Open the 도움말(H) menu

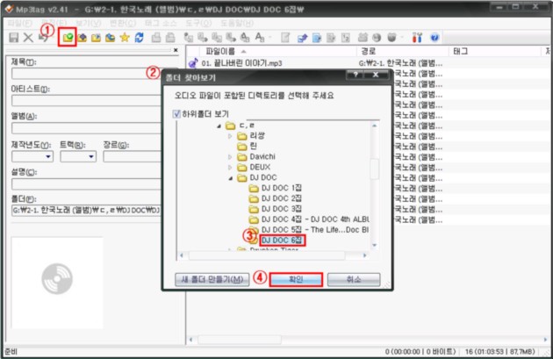point(237,23)
